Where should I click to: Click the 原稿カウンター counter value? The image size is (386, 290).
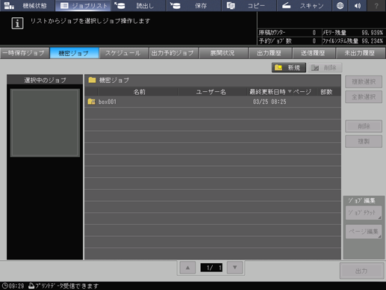point(314,33)
